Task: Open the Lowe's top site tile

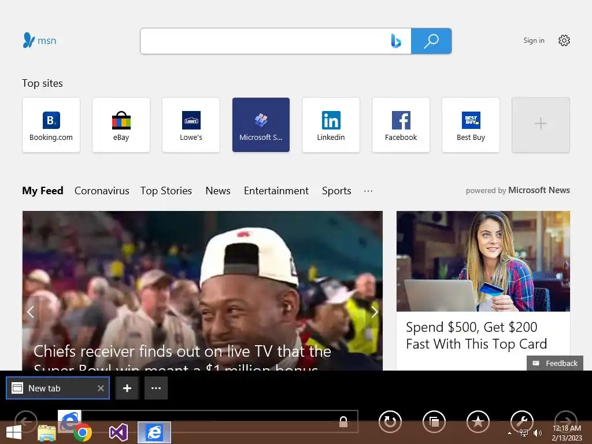Action: pyautogui.click(x=191, y=125)
